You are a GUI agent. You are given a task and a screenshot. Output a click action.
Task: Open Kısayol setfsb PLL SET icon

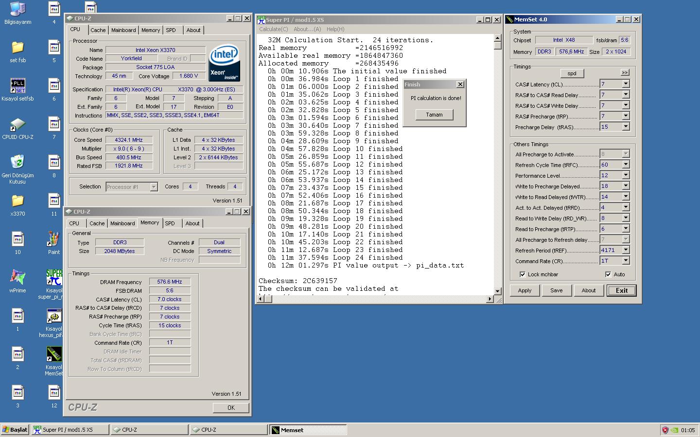point(17,90)
